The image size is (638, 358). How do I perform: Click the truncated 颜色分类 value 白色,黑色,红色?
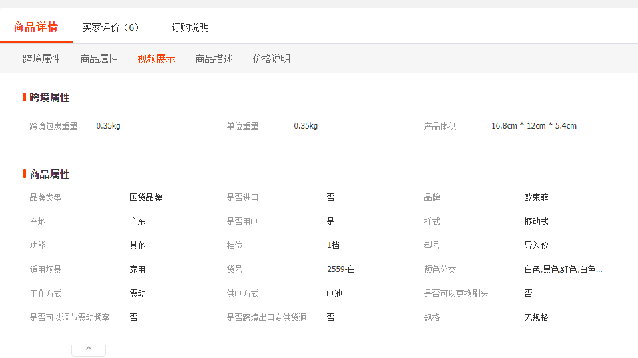[563, 270]
